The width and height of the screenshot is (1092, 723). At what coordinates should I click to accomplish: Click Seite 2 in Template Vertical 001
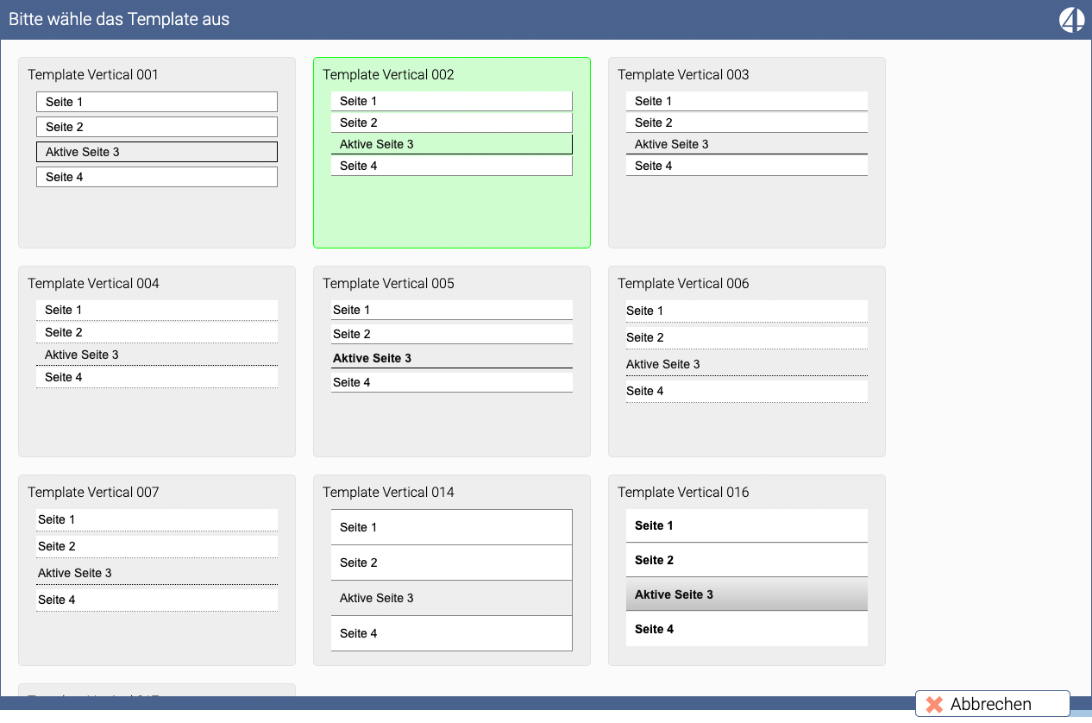[157, 127]
